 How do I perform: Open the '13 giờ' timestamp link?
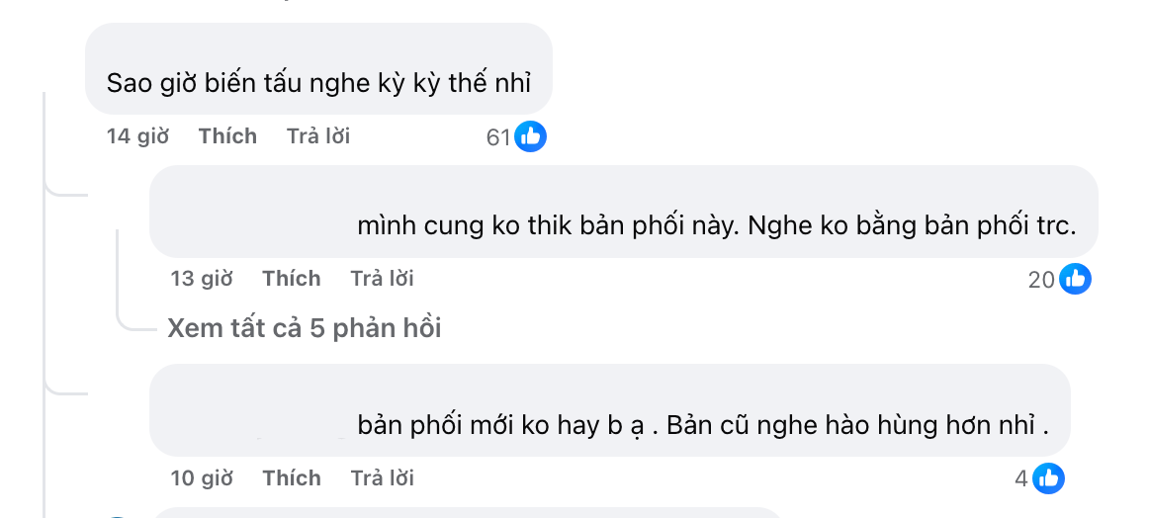coord(202,279)
